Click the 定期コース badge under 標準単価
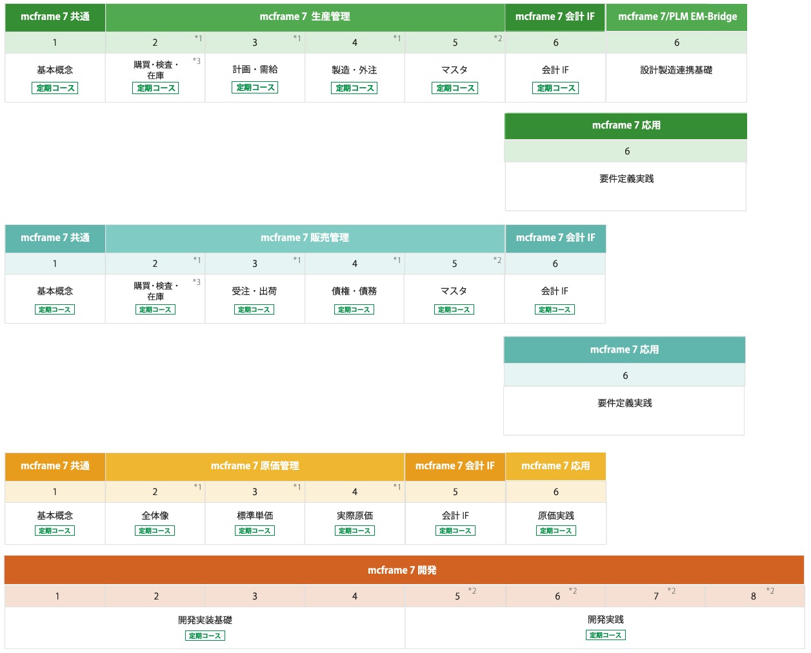Viewport: 811px width, 653px height. click(x=255, y=531)
